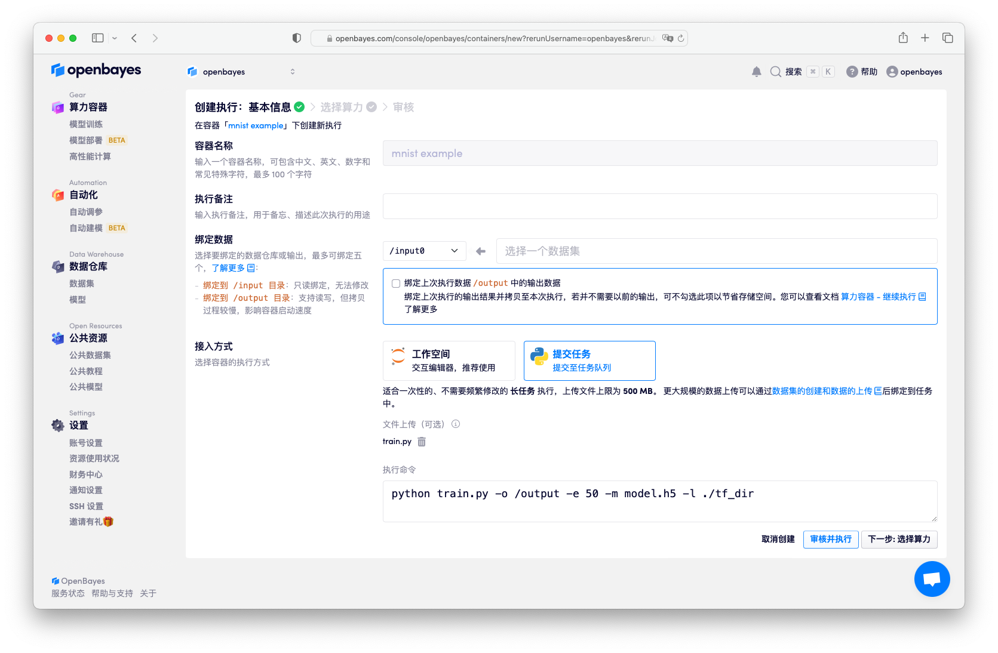Open the /input0 mount path dropdown
998x653 pixels.
[424, 251]
